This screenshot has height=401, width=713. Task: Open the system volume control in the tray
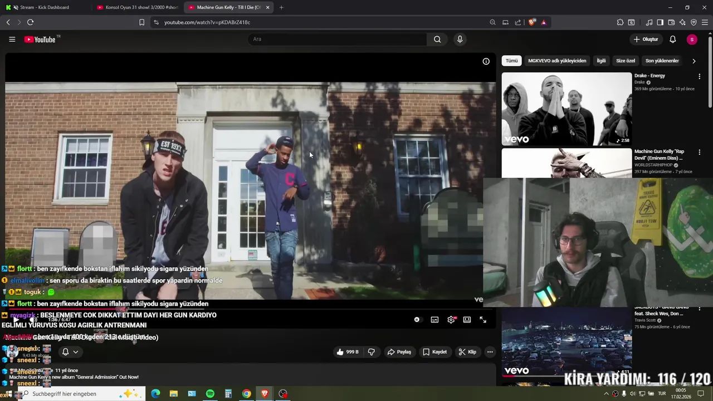point(633,394)
